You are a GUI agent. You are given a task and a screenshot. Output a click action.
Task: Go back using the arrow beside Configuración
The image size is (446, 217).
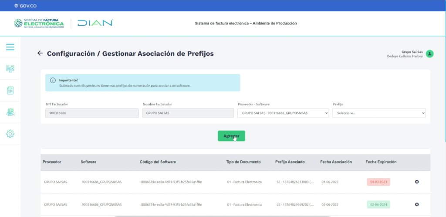[40, 53]
